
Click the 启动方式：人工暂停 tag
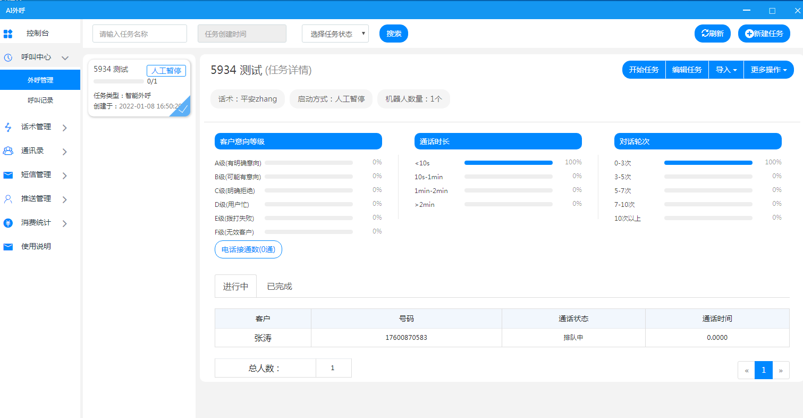pyautogui.click(x=331, y=99)
